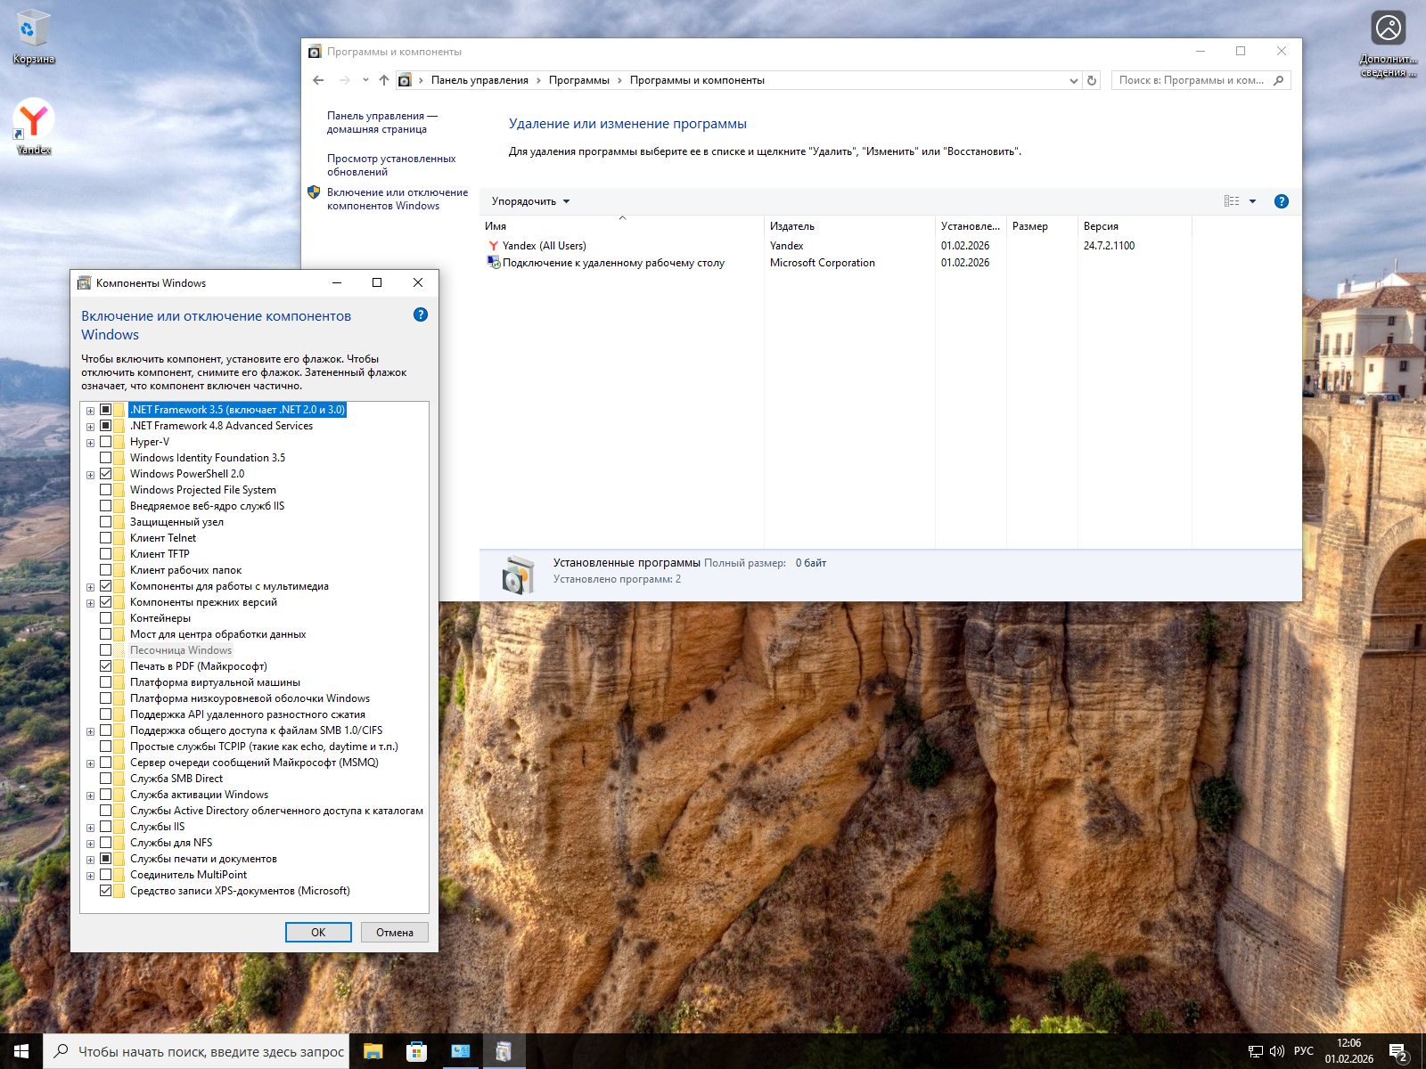Click Программы in the breadcrumb path

tap(578, 80)
